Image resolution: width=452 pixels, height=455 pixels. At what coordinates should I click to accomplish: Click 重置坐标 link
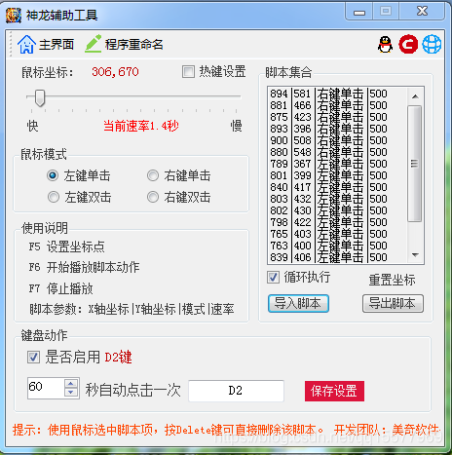pyautogui.click(x=393, y=280)
